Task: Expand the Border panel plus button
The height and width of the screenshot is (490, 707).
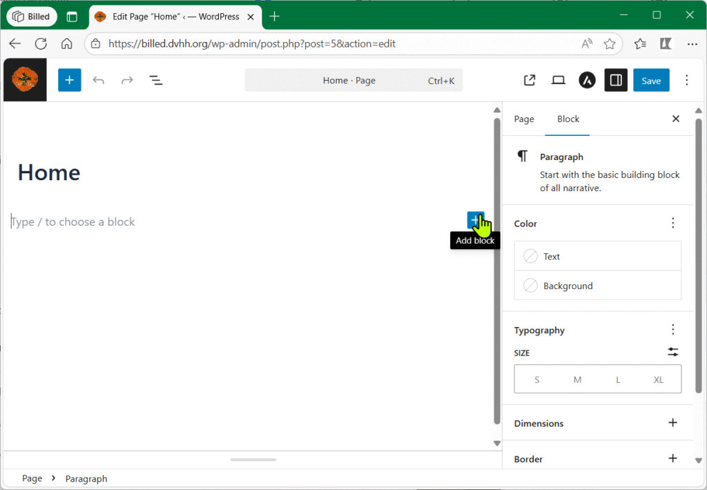Action: (672, 458)
